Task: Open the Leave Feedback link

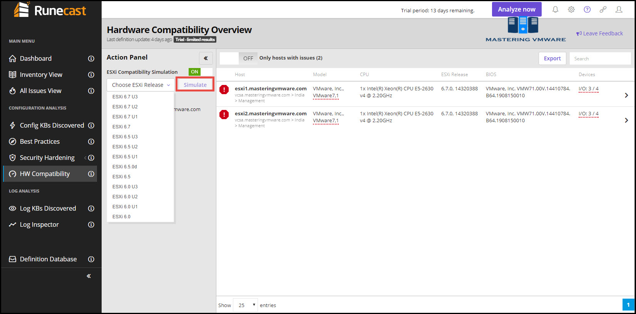Action: click(599, 33)
